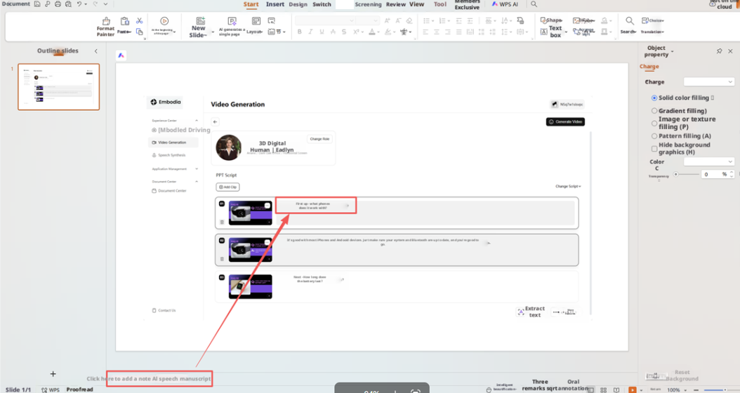Image resolution: width=740 pixels, height=393 pixels.
Task: Start slideshow from the beginning play icon
Action: [x=164, y=22]
